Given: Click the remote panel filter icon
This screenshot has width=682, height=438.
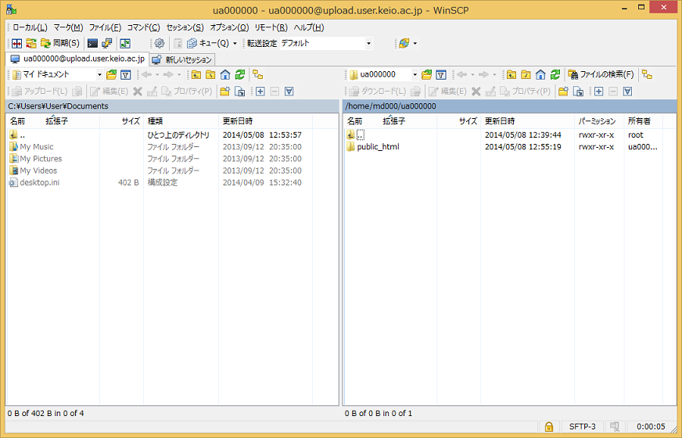Looking at the screenshot, I should (x=441, y=75).
